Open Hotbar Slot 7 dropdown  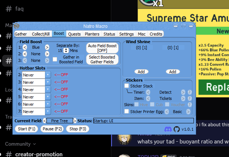tap(48, 111)
